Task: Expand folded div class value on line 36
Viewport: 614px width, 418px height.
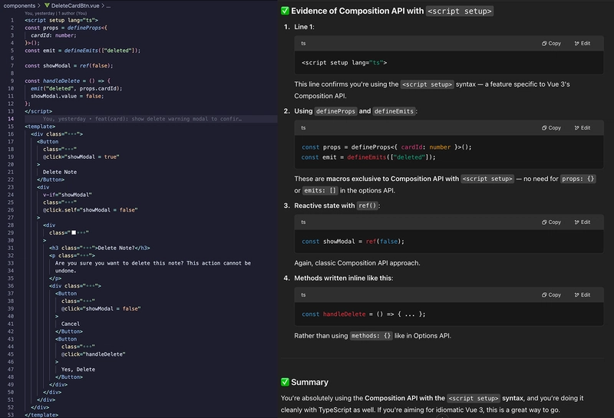Action: tap(89, 286)
